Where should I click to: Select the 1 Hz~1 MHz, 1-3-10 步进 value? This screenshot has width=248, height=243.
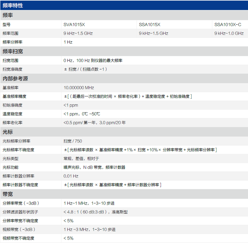tap(89, 203)
